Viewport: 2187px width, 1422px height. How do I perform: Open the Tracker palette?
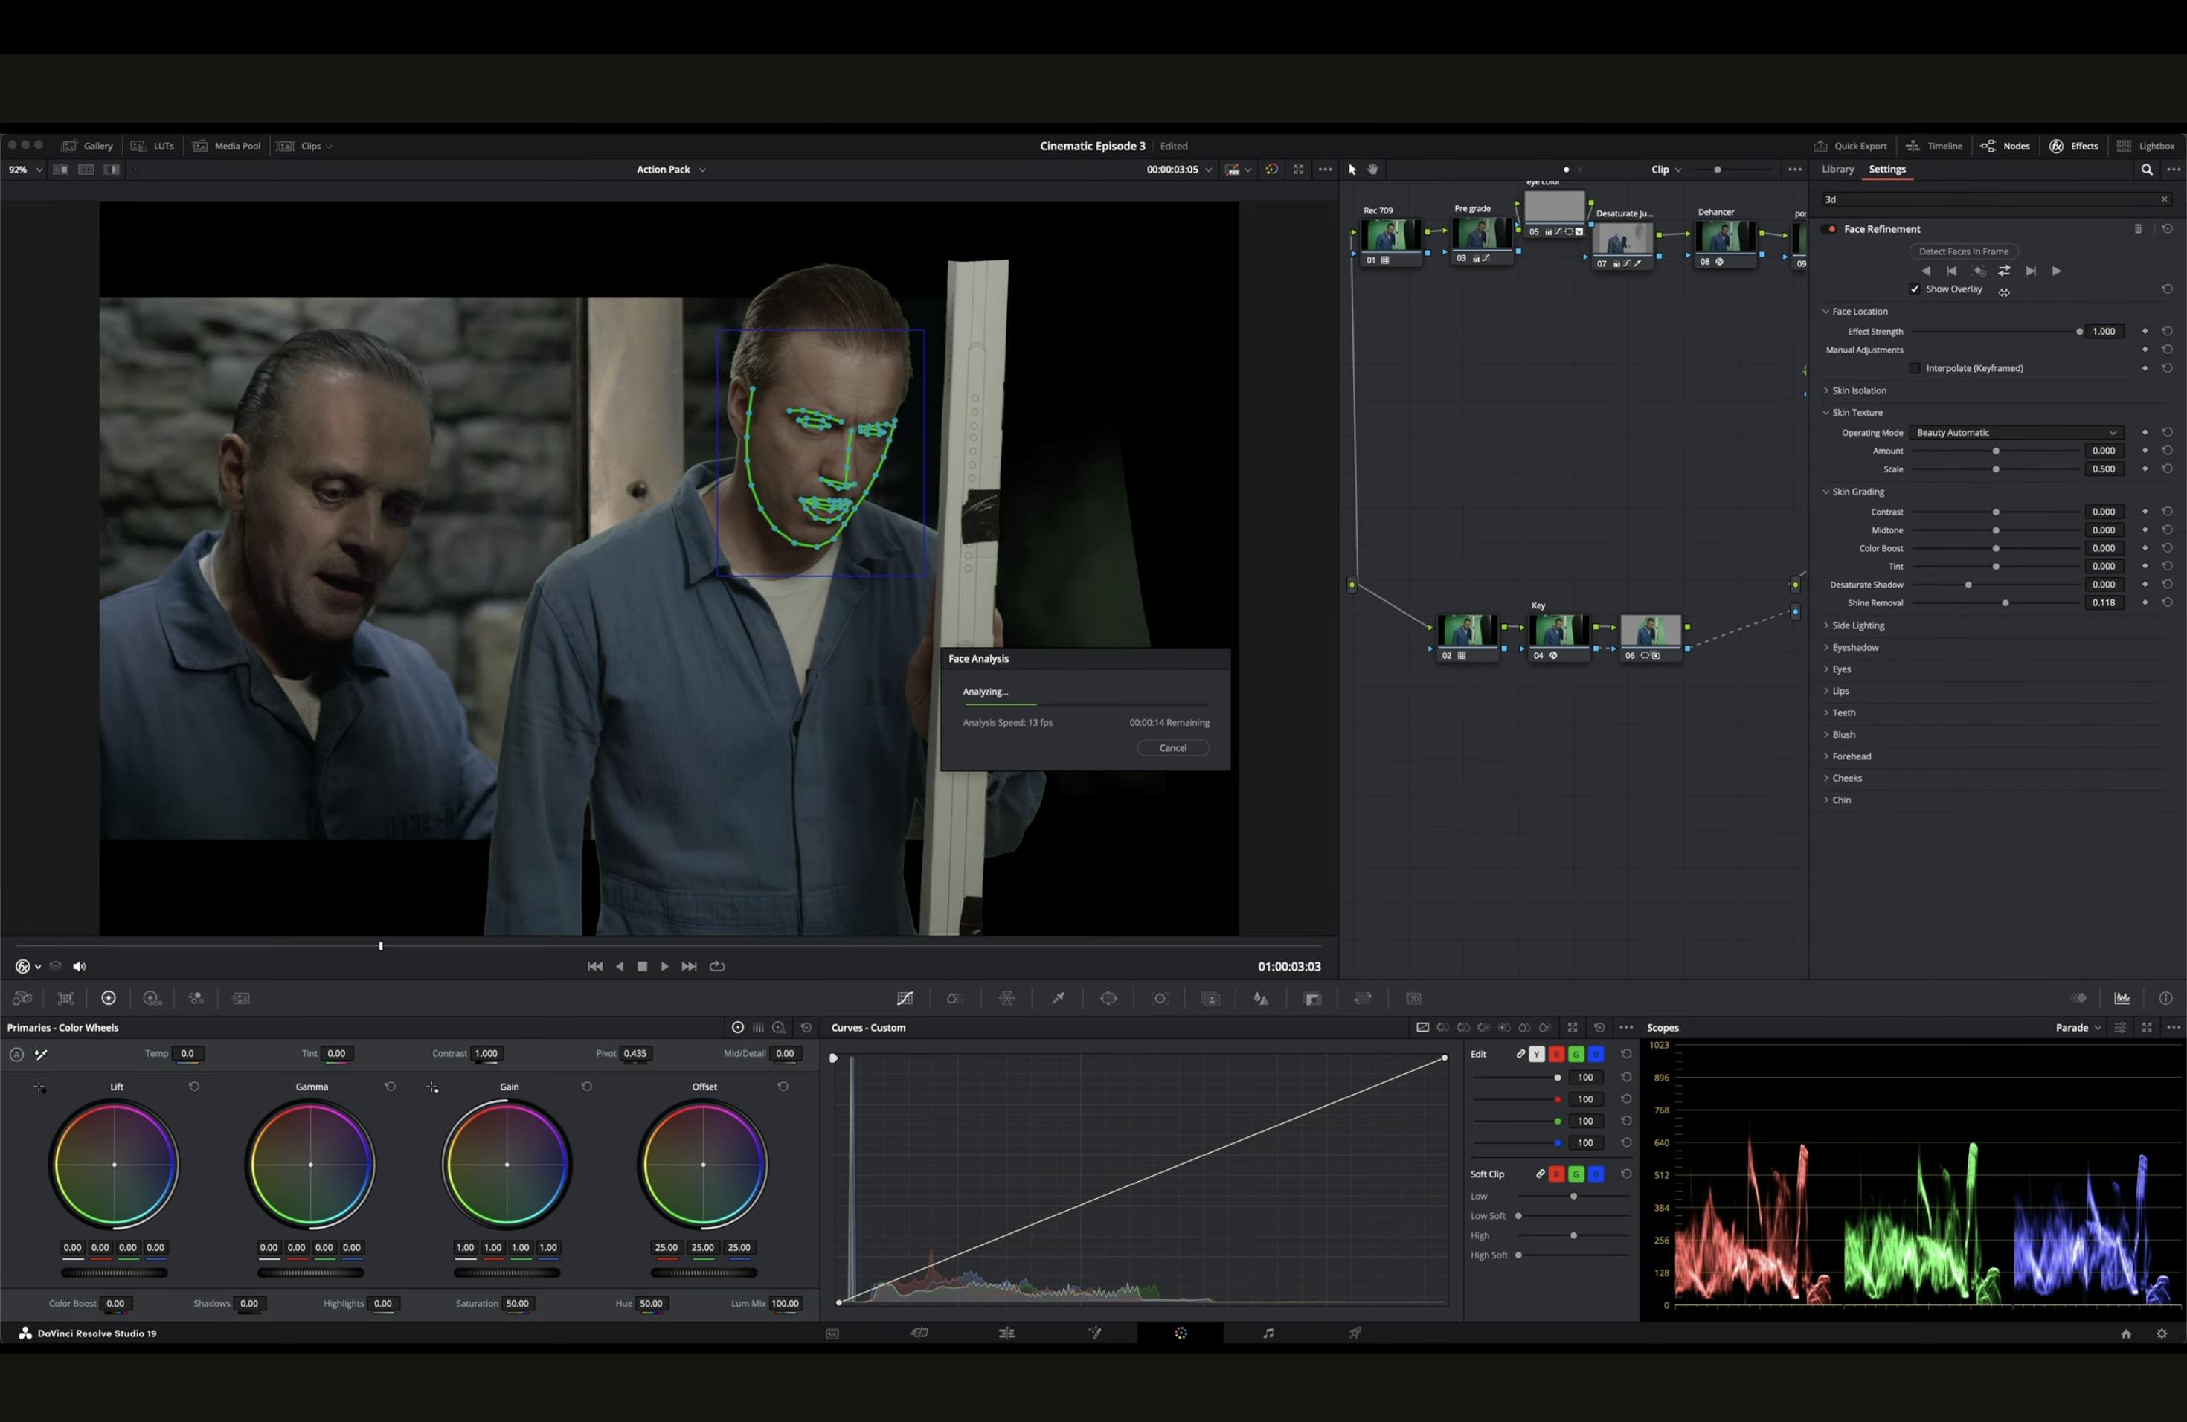1160,999
